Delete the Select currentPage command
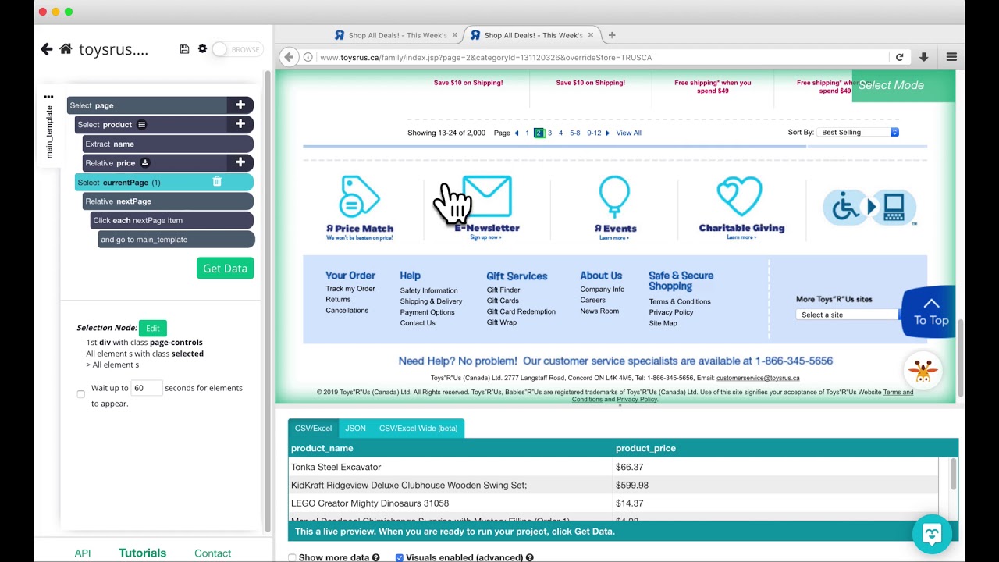Viewport: 999px width, 562px height. pyautogui.click(x=217, y=182)
